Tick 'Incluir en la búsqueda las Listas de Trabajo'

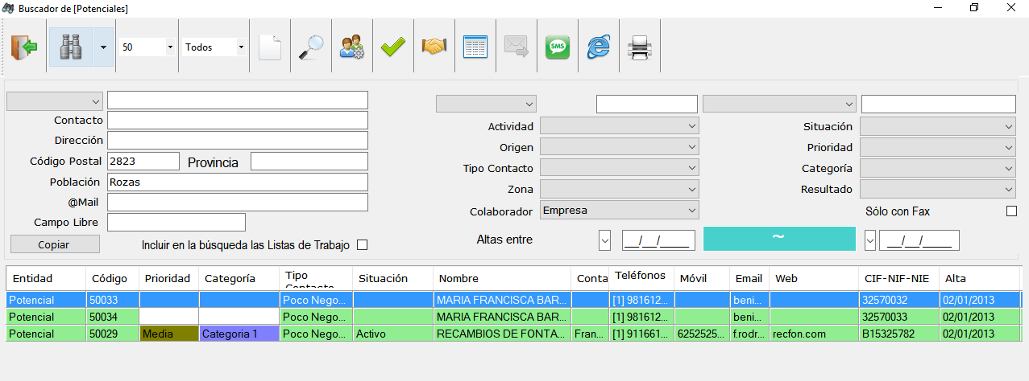(362, 245)
